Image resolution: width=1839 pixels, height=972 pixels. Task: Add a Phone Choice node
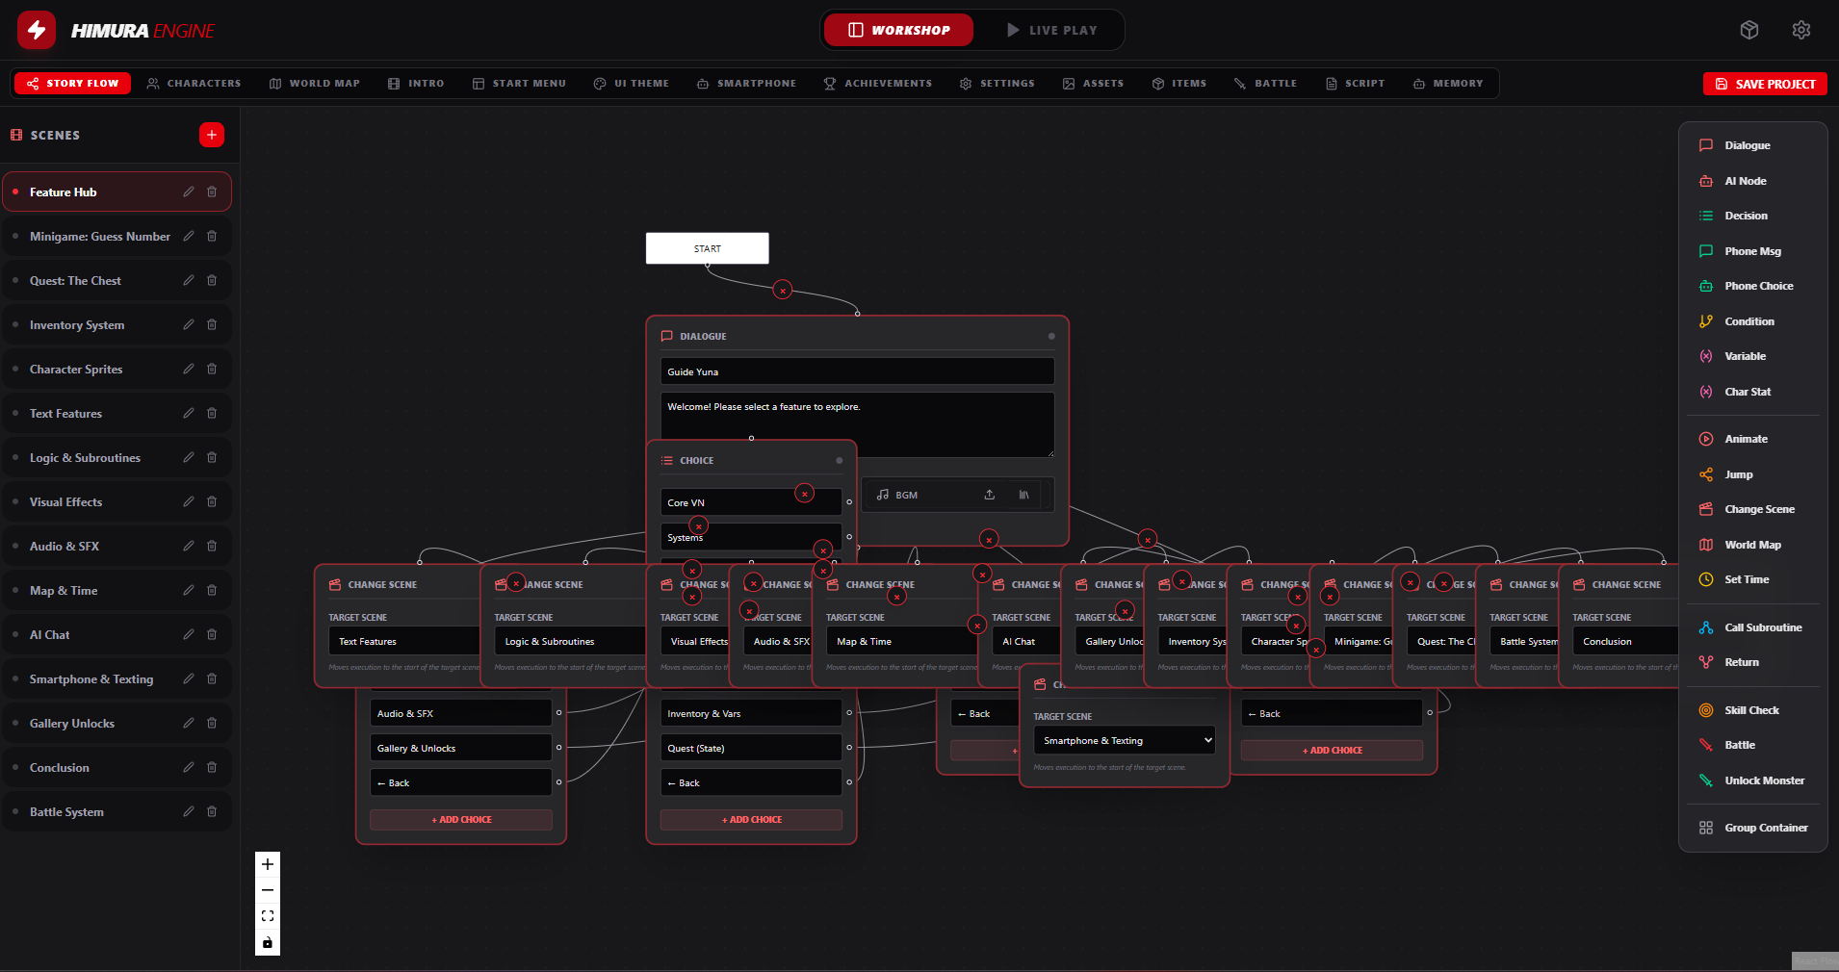[x=1752, y=286]
